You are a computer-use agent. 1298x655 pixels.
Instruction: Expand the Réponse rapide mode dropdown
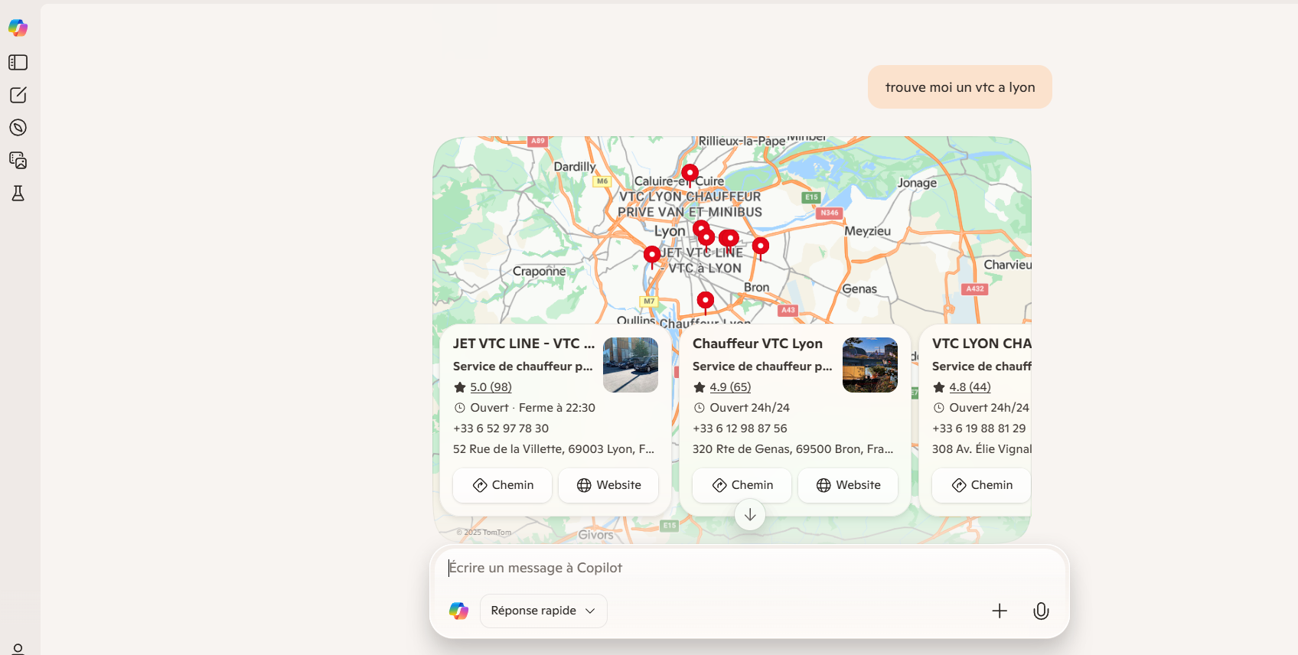[543, 611]
